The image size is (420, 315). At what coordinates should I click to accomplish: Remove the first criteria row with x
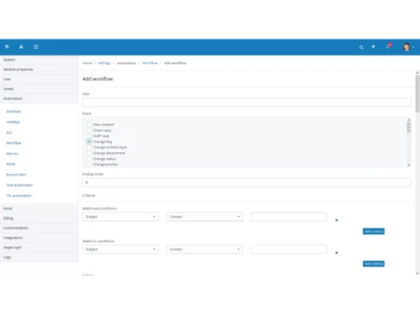click(337, 220)
